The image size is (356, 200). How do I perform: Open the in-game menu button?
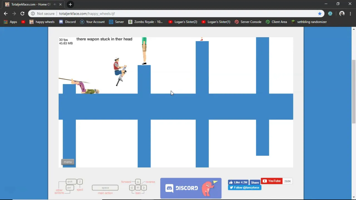tap(68, 162)
